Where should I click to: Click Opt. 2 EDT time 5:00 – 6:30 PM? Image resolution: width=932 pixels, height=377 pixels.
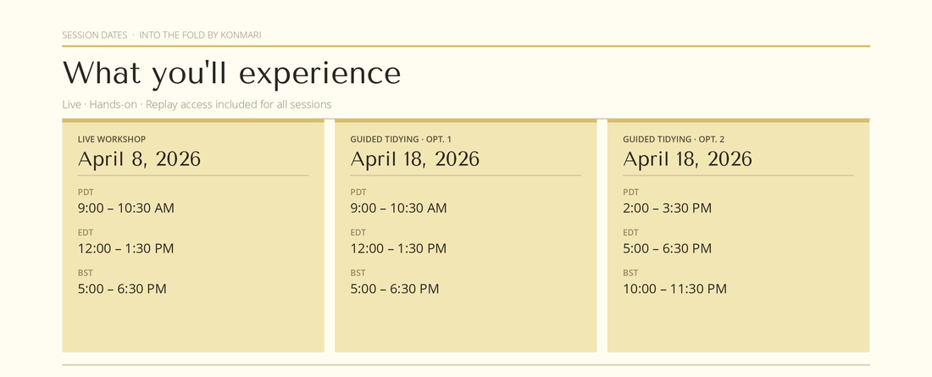pyautogui.click(x=667, y=248)
